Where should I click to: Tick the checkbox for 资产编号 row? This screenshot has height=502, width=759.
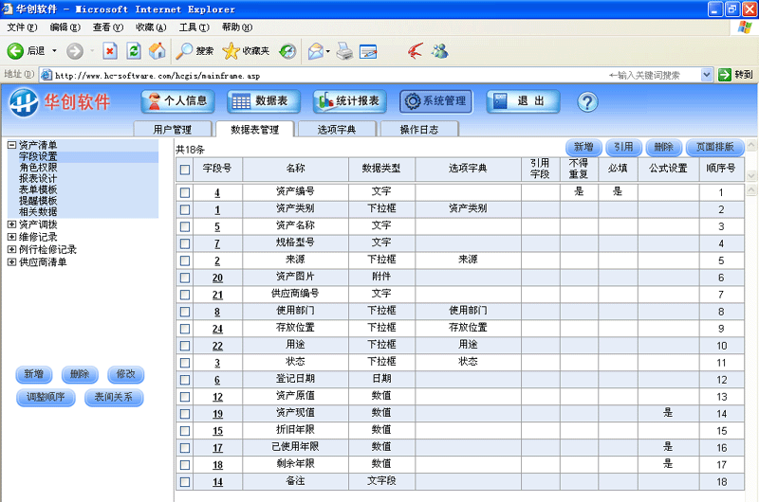pos(185,192)
